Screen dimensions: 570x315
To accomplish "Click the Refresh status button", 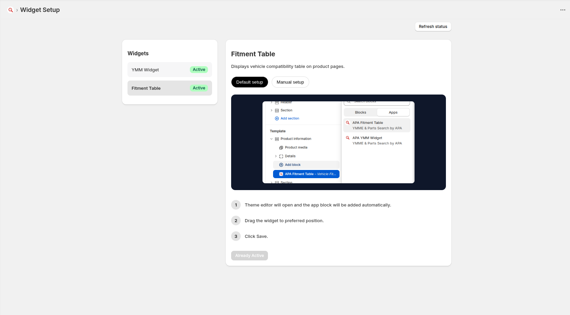I will pyautogui.click(x=433, y=27).
